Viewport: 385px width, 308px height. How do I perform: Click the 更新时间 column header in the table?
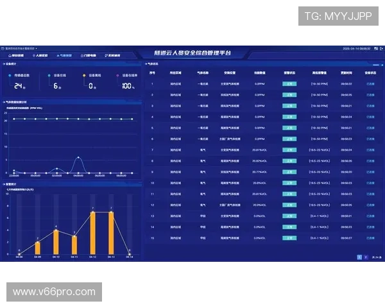[x=346, y=73]
